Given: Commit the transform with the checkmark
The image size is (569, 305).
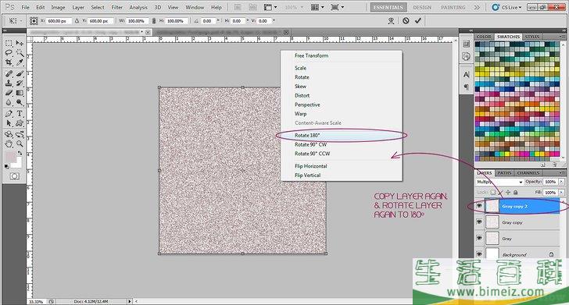Looking at the screenshot, I should [x=418, y=20].
